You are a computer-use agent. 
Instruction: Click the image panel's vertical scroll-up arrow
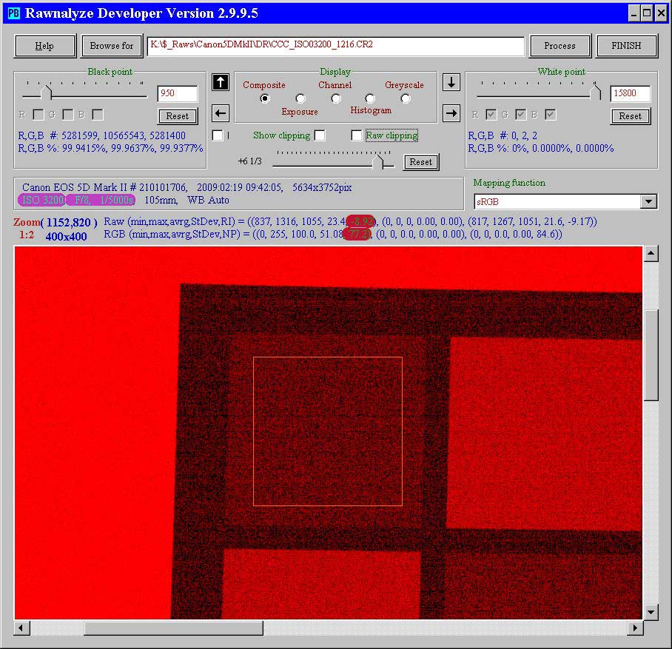pos(651,255)
